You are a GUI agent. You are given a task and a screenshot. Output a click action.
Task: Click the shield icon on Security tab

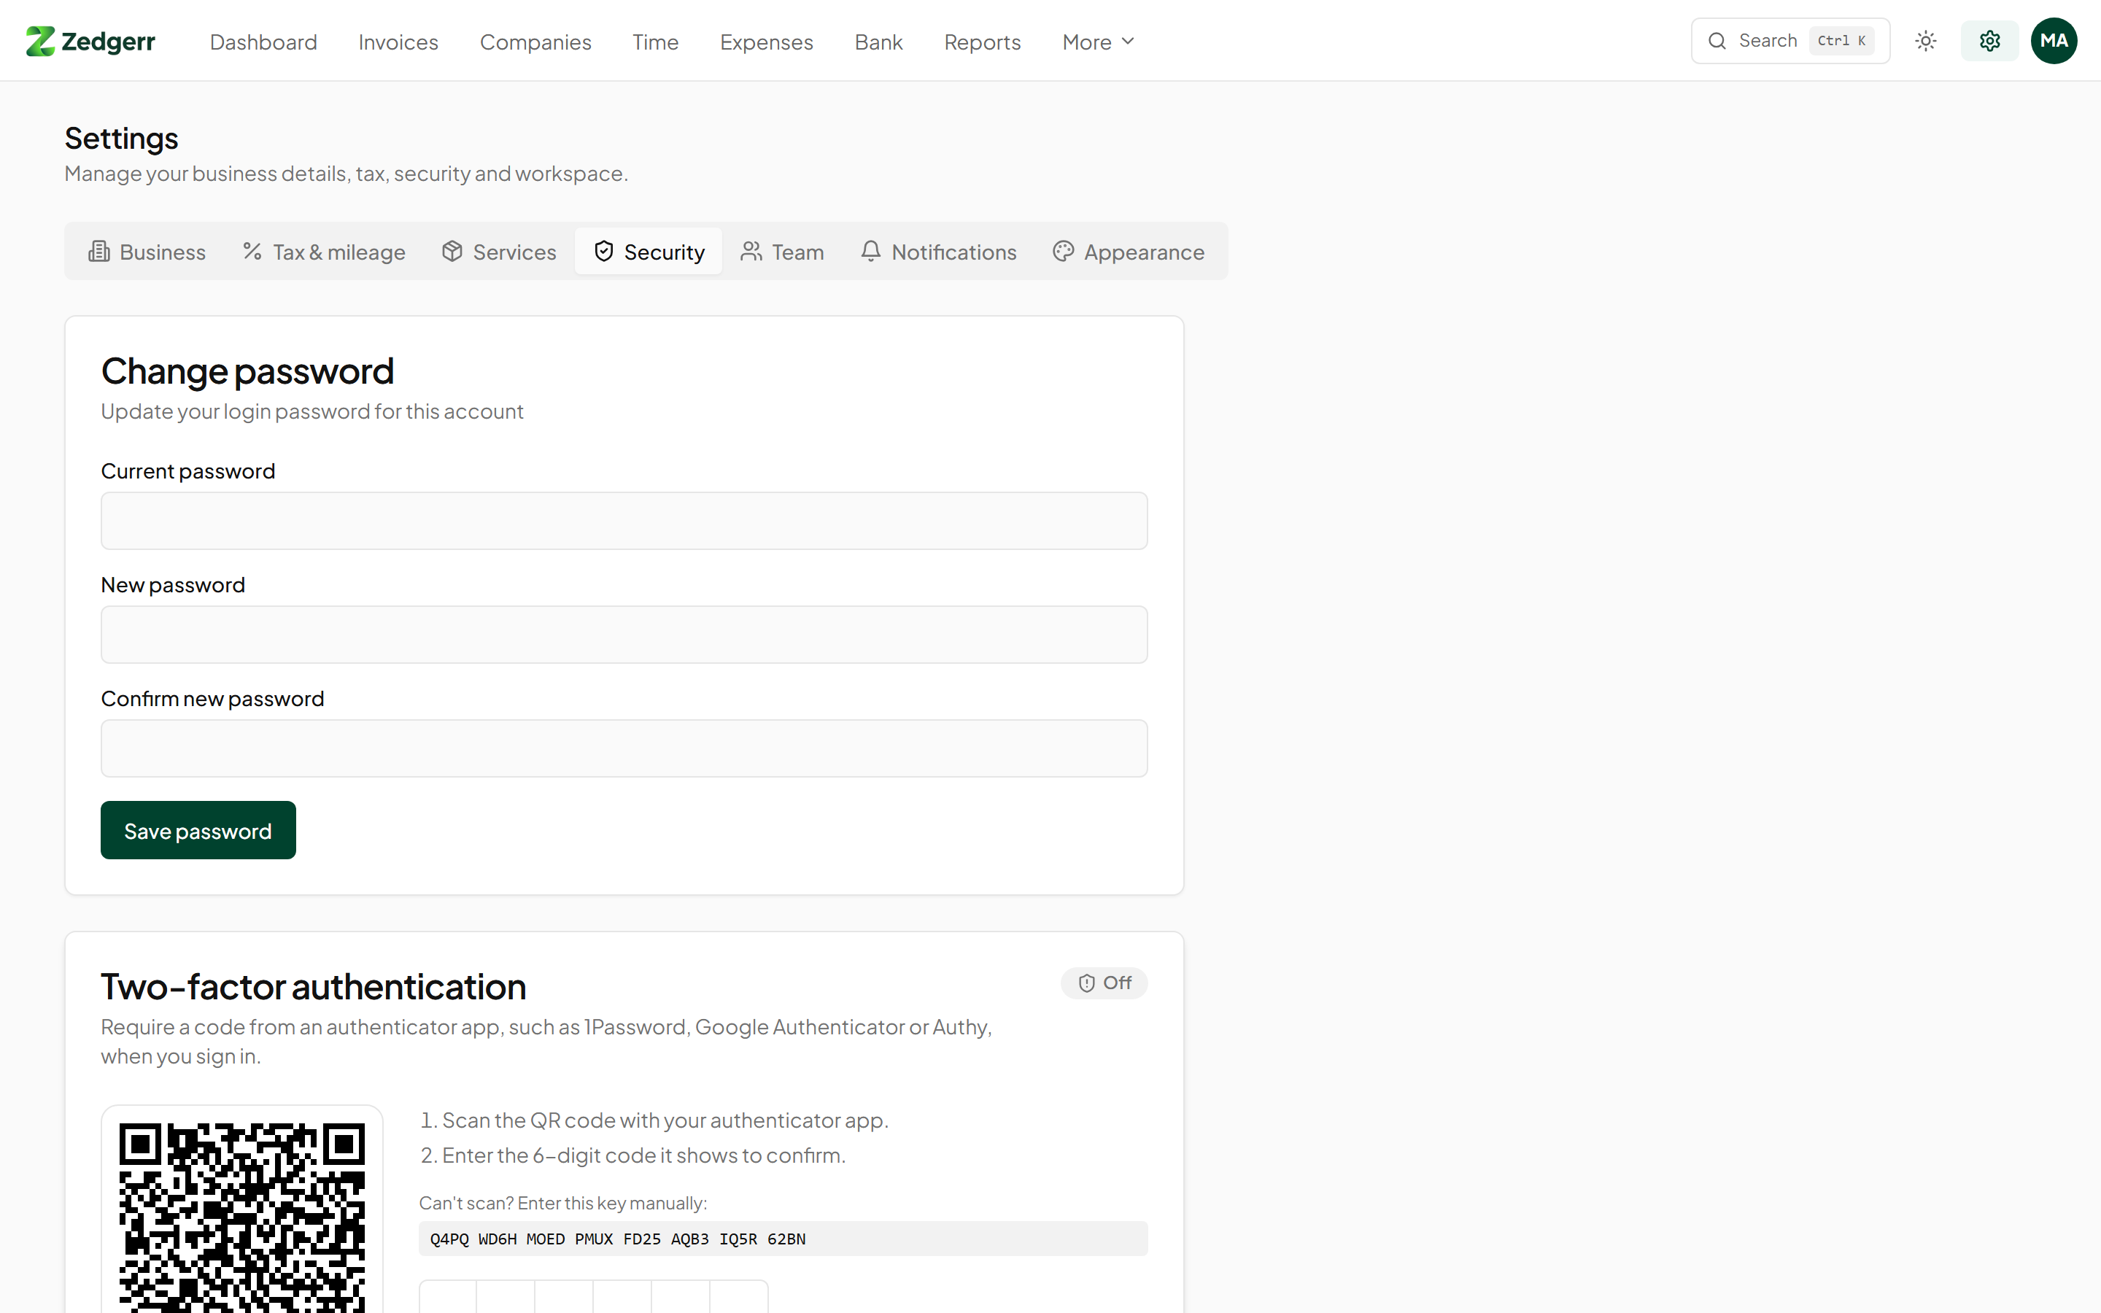point(604,252)
